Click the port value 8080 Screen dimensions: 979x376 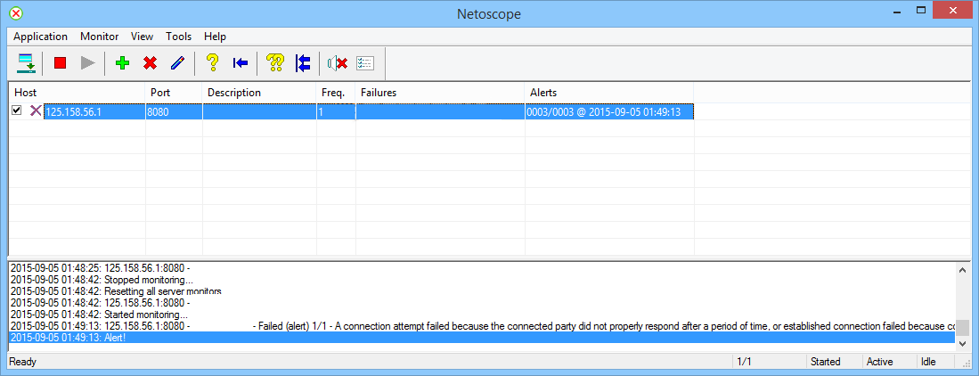[175, 111]
